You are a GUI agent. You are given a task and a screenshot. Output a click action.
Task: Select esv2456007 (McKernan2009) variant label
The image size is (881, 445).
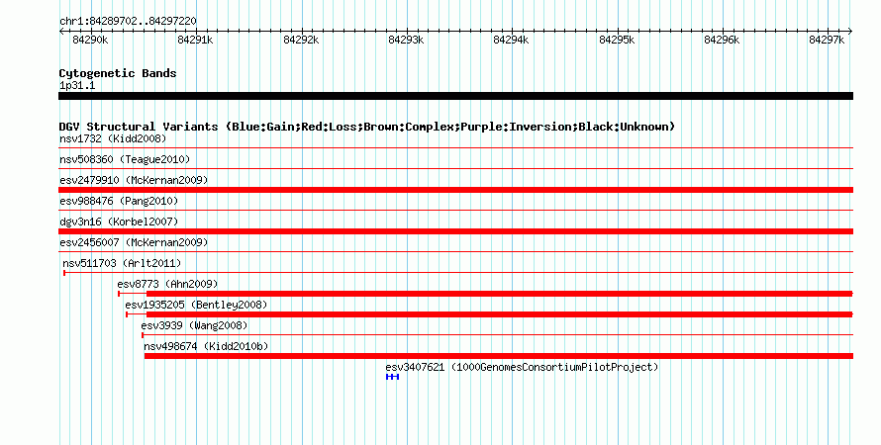click(134, 242)
